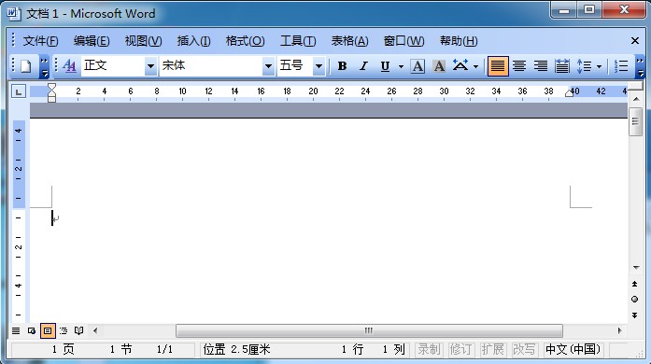Open line spacing dropdown arrow
The width and height of the screenshot is (651, 364).
tap(599, 66)
